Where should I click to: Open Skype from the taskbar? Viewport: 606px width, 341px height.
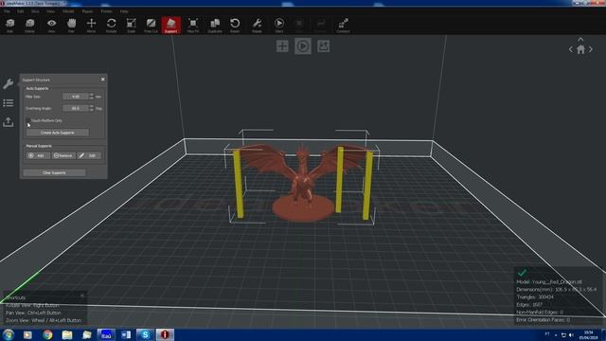point(145,334)
